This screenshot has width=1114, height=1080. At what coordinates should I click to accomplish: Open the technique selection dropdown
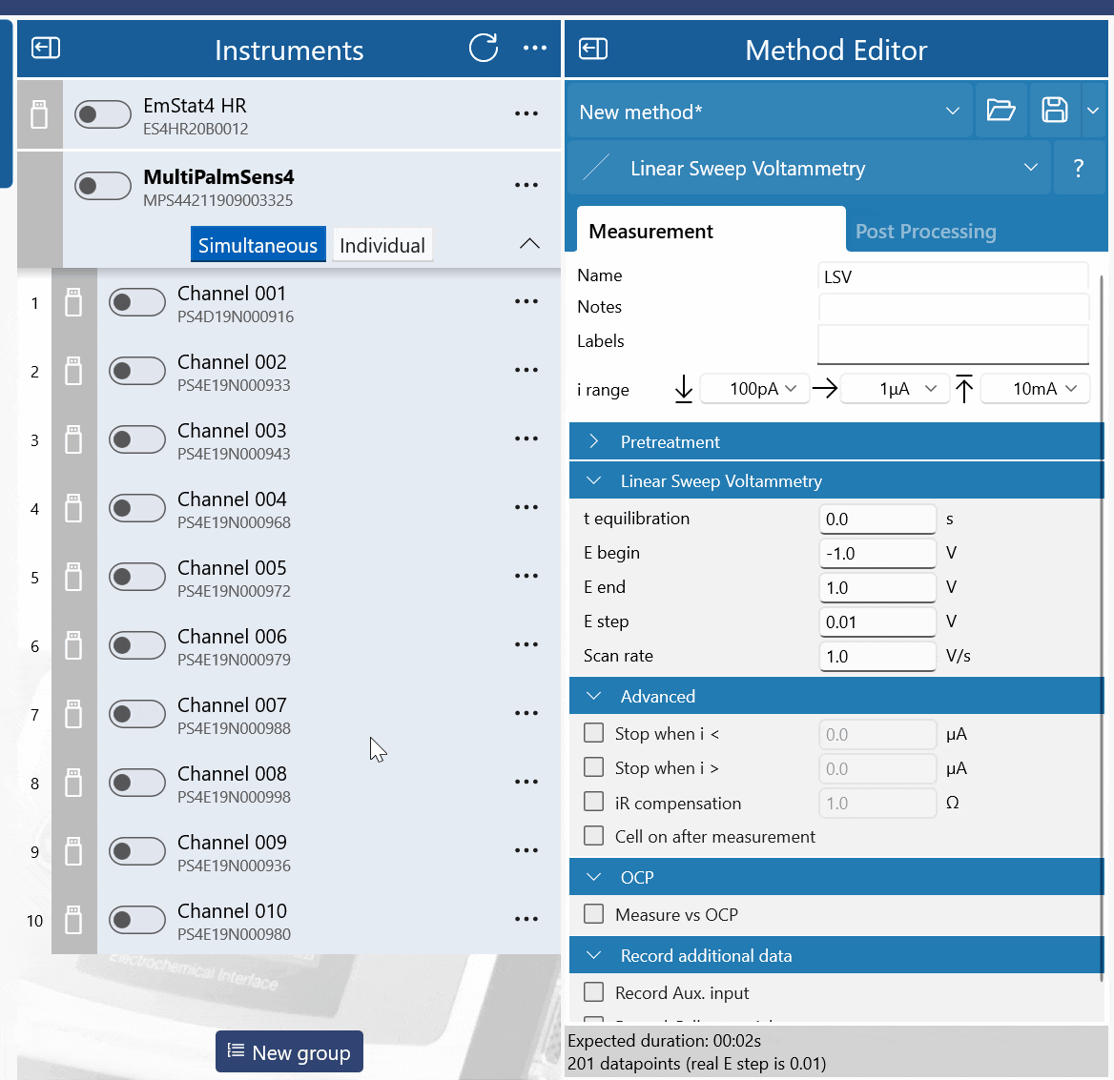[809, 169]
